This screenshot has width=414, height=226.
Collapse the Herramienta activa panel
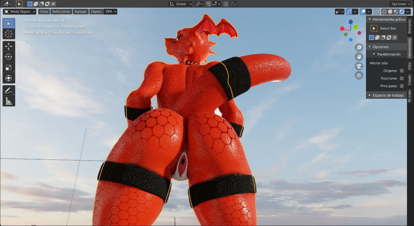pos(370,19)
